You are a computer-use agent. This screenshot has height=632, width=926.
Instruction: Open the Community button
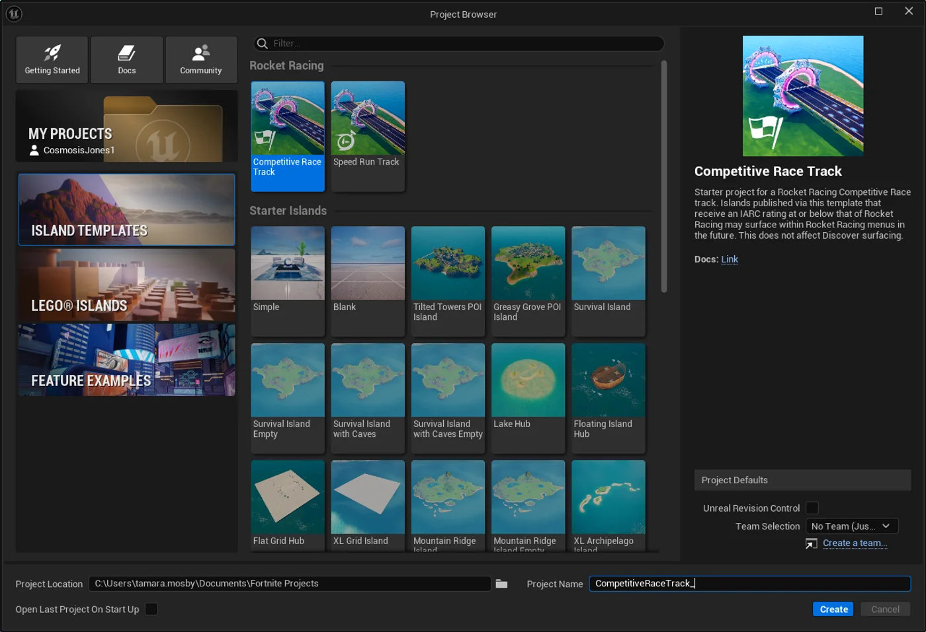tap(201, 59)
